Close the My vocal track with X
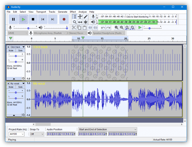192x147 pixels. tap(8, 83)
